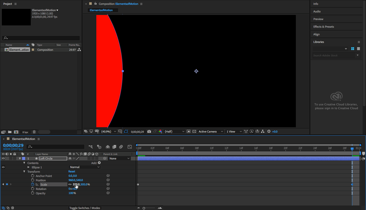Viewport: 366px width, 210px height.
Task: Click the Motion Blur enable icon
Action: tap(121, 147)
